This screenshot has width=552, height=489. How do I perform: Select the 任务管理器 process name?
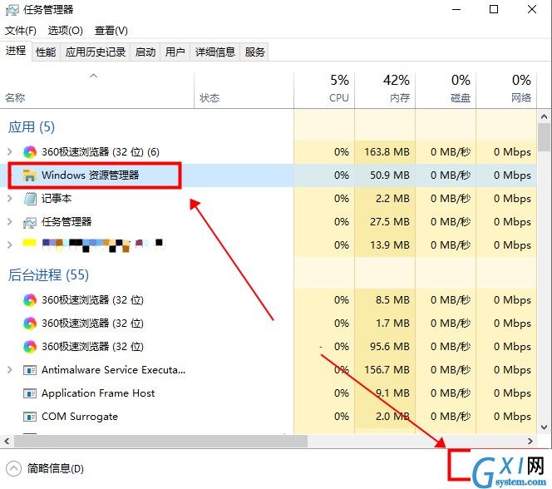point(67,222)
